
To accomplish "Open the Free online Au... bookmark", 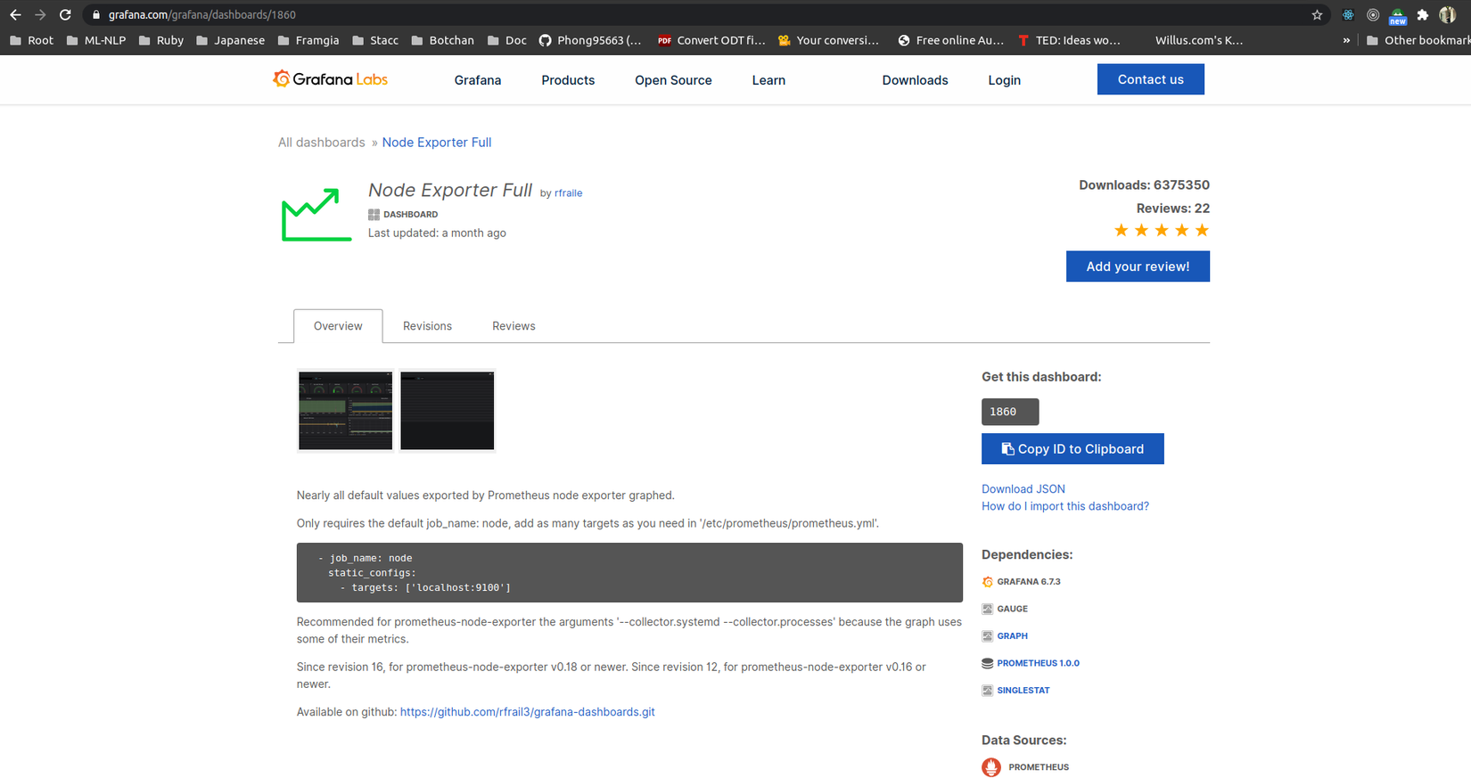I will point(951,40).
